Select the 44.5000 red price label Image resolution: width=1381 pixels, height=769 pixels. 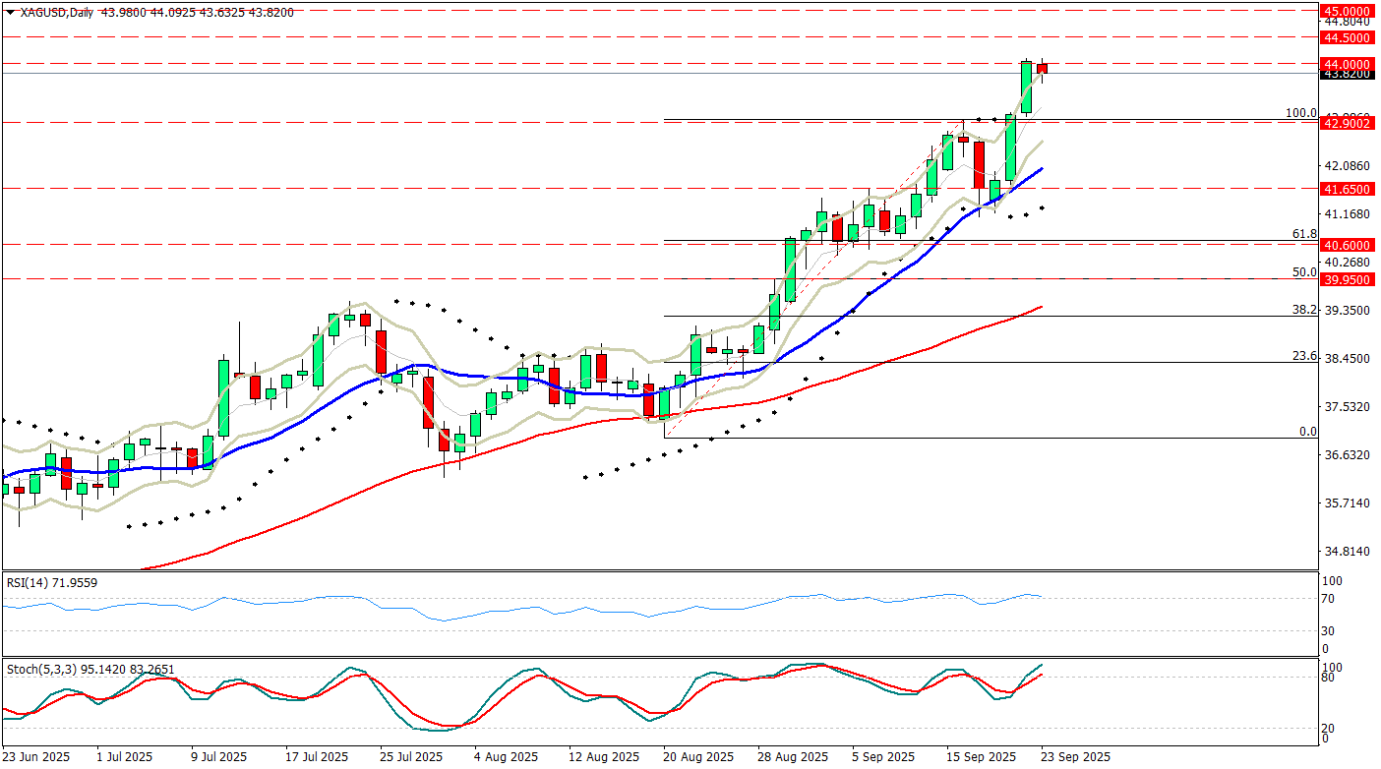click(x=1348, y=37)
